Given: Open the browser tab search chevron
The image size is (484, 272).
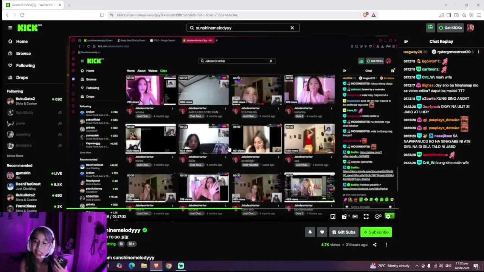Looking at the screenshot, I should point(446,5).
